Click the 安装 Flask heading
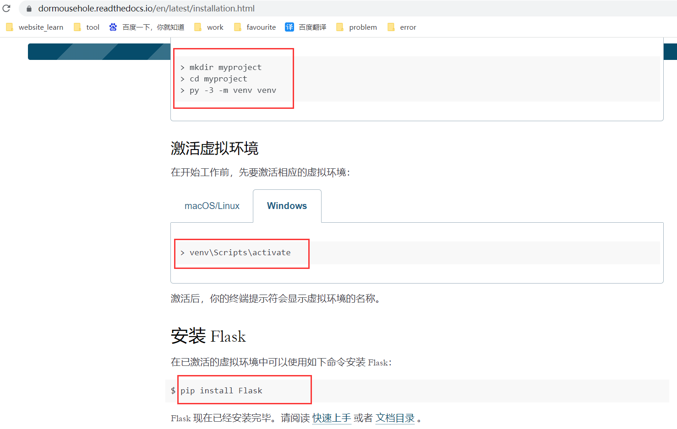Image resolution: width=677 pixels, height=429 pixels. [208, 336]
